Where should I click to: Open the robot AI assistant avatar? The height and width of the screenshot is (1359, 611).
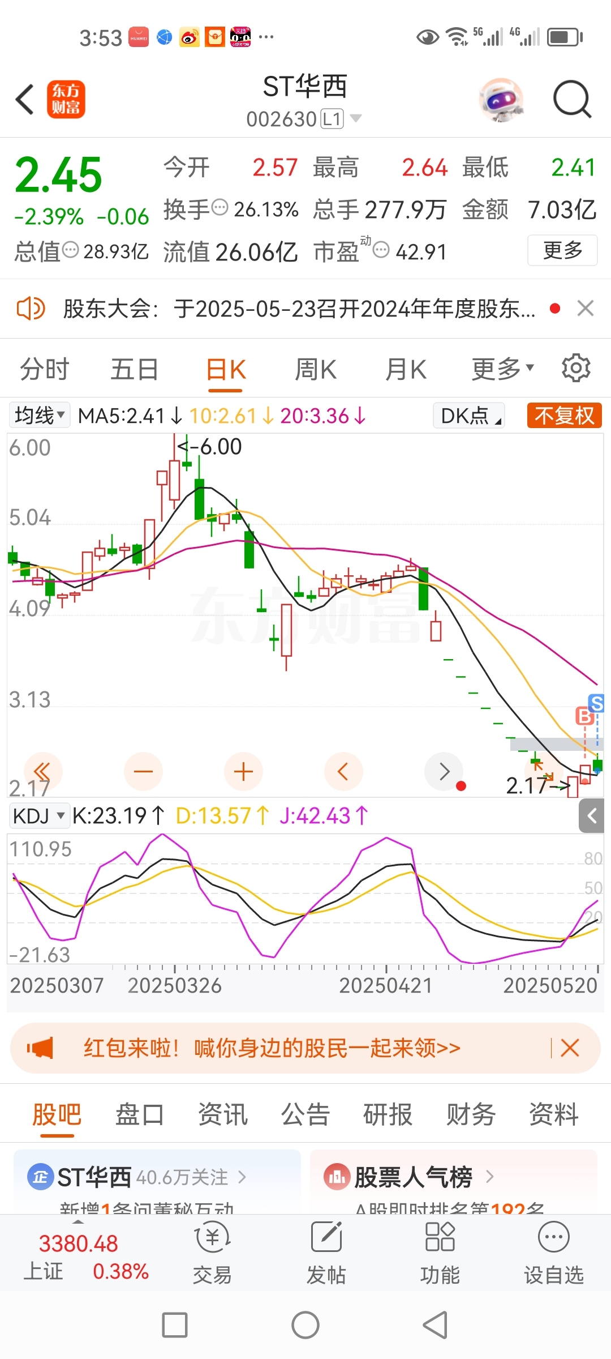coord(501,100)
